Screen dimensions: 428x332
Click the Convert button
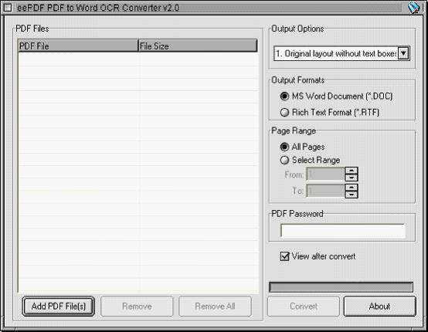(304, 306)
